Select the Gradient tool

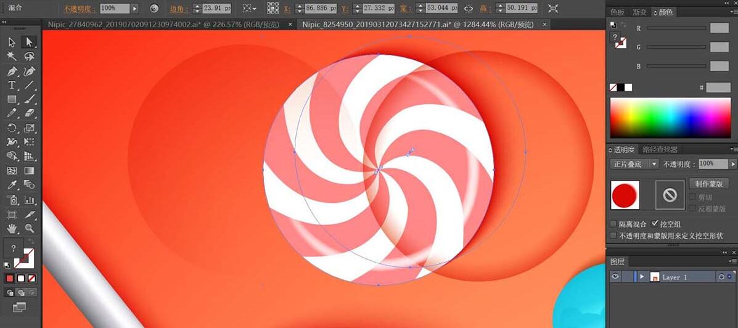(29, 171)
